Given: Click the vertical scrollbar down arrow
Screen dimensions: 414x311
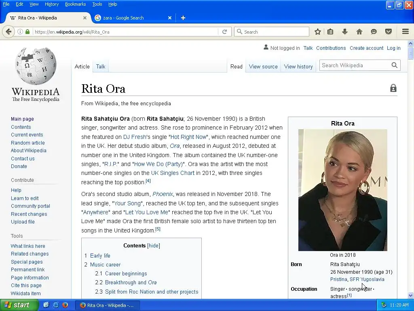Looking at the screenshot, I should click(x=410, y=295).
